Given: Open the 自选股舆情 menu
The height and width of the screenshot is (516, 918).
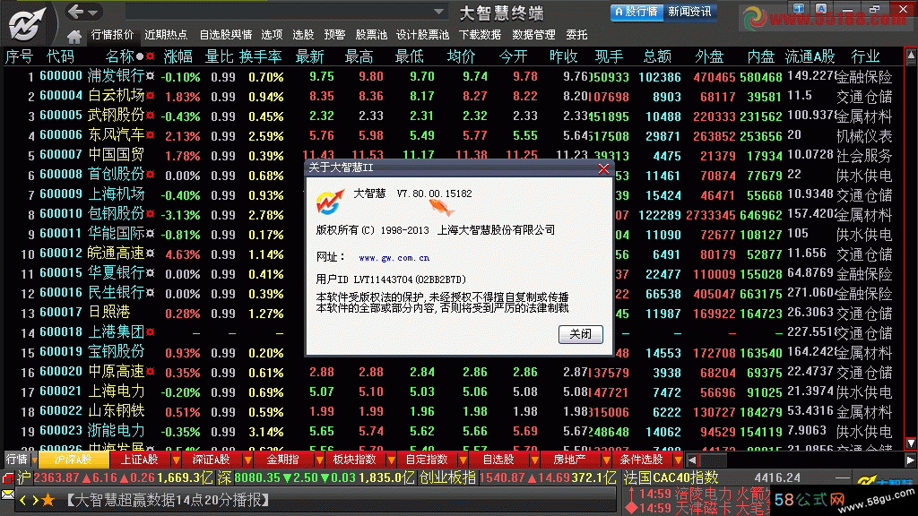Looking at the screenshot, I should click(x=225, y=35).
